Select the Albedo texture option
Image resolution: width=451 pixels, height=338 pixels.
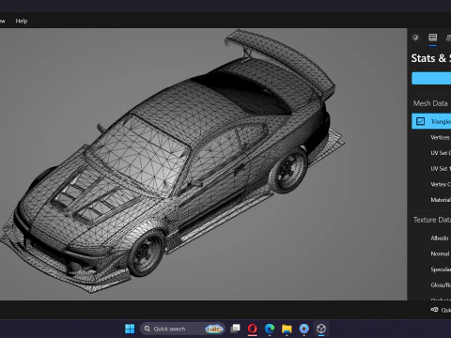pyautogui.click(x=440, y=238)
